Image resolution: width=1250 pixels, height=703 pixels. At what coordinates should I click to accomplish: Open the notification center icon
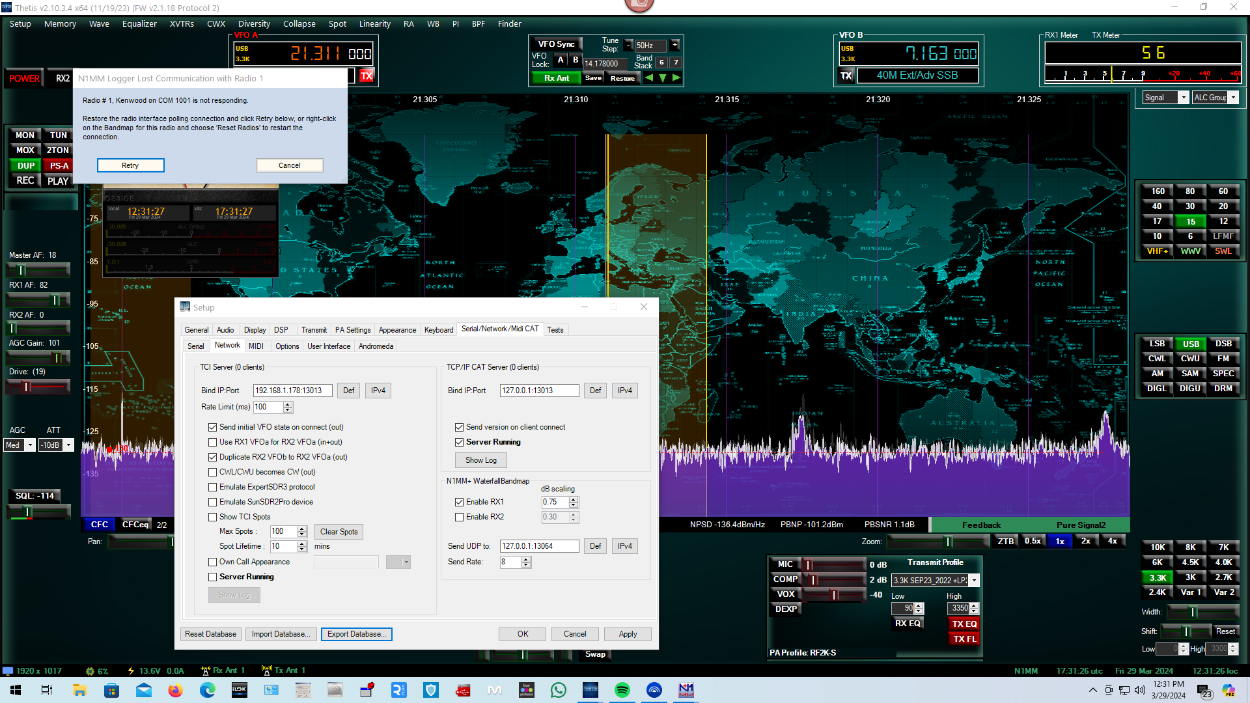click(1203, 691)
